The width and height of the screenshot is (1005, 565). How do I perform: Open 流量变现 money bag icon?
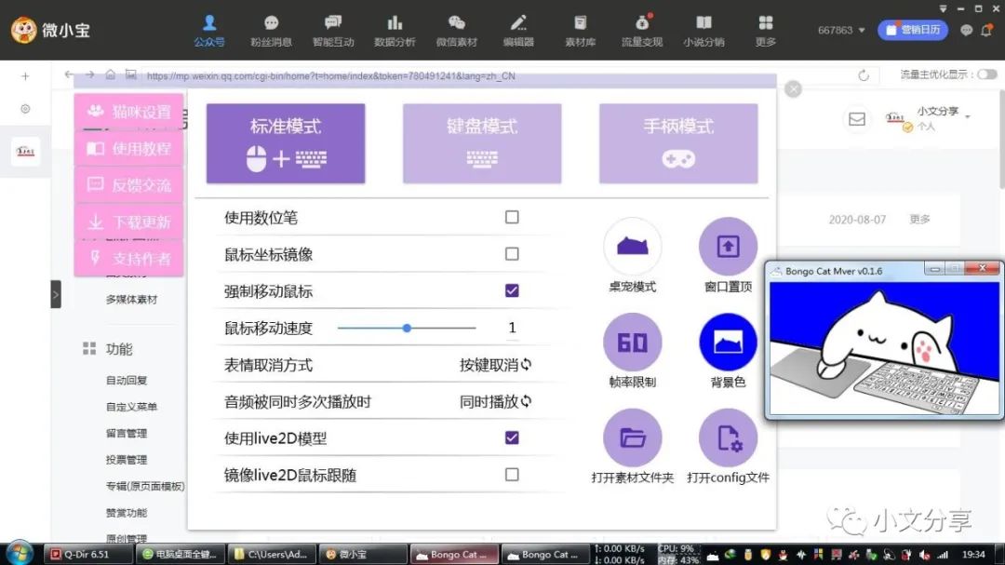tap(641, 23)
